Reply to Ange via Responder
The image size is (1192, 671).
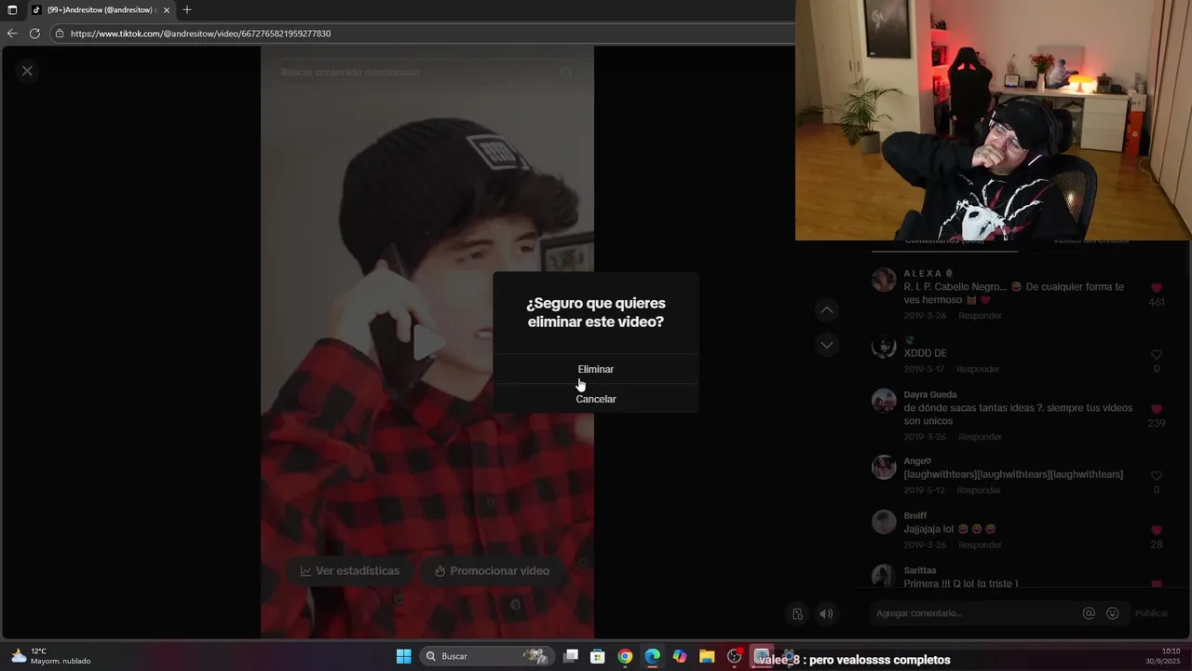point(978,490)
